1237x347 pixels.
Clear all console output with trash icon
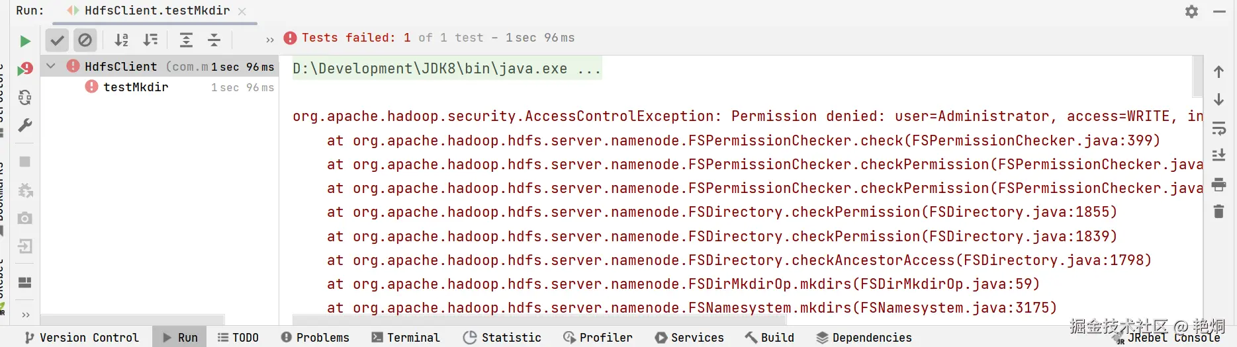[x=1218, y=212]
